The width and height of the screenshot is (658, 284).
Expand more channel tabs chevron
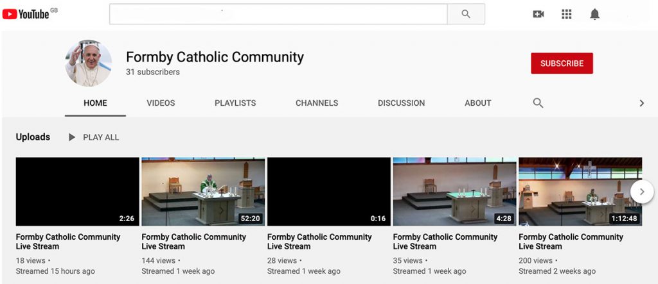point(641,103)
